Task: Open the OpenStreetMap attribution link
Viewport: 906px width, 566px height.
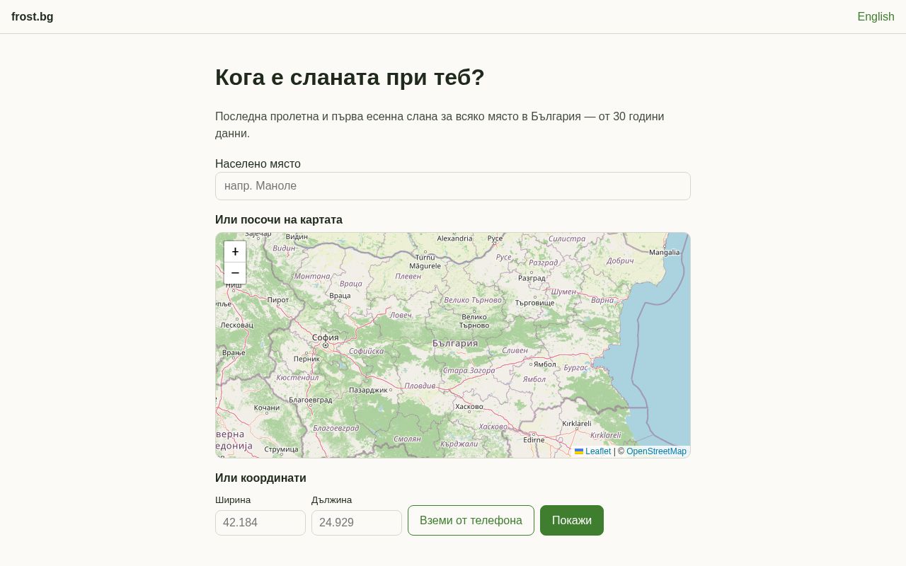Action: click(656, 451)
